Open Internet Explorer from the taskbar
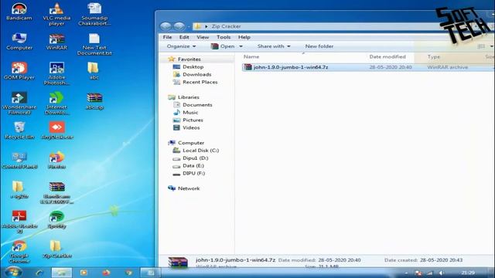The height and width of the screenshot is (278, 495). pyautogui.click(x=39, y=273)
